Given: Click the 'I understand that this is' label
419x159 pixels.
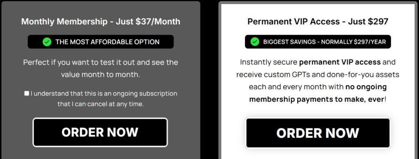Looking at the screenshot, I should point(104,94).
